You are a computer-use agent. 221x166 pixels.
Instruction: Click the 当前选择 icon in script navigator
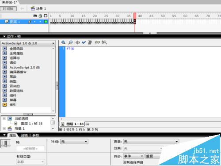coord(10,119)
